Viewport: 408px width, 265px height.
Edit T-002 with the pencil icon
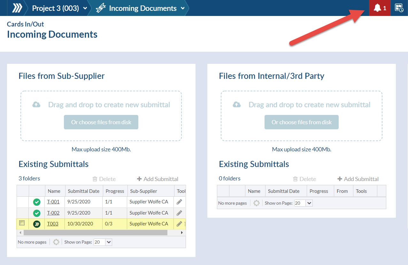[180, 213]
